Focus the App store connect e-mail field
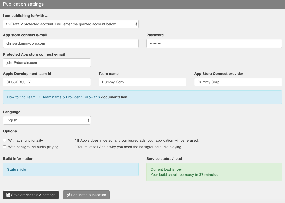This screenshot has height=203, width=285. pyautogui.click(x=71, y=43)
